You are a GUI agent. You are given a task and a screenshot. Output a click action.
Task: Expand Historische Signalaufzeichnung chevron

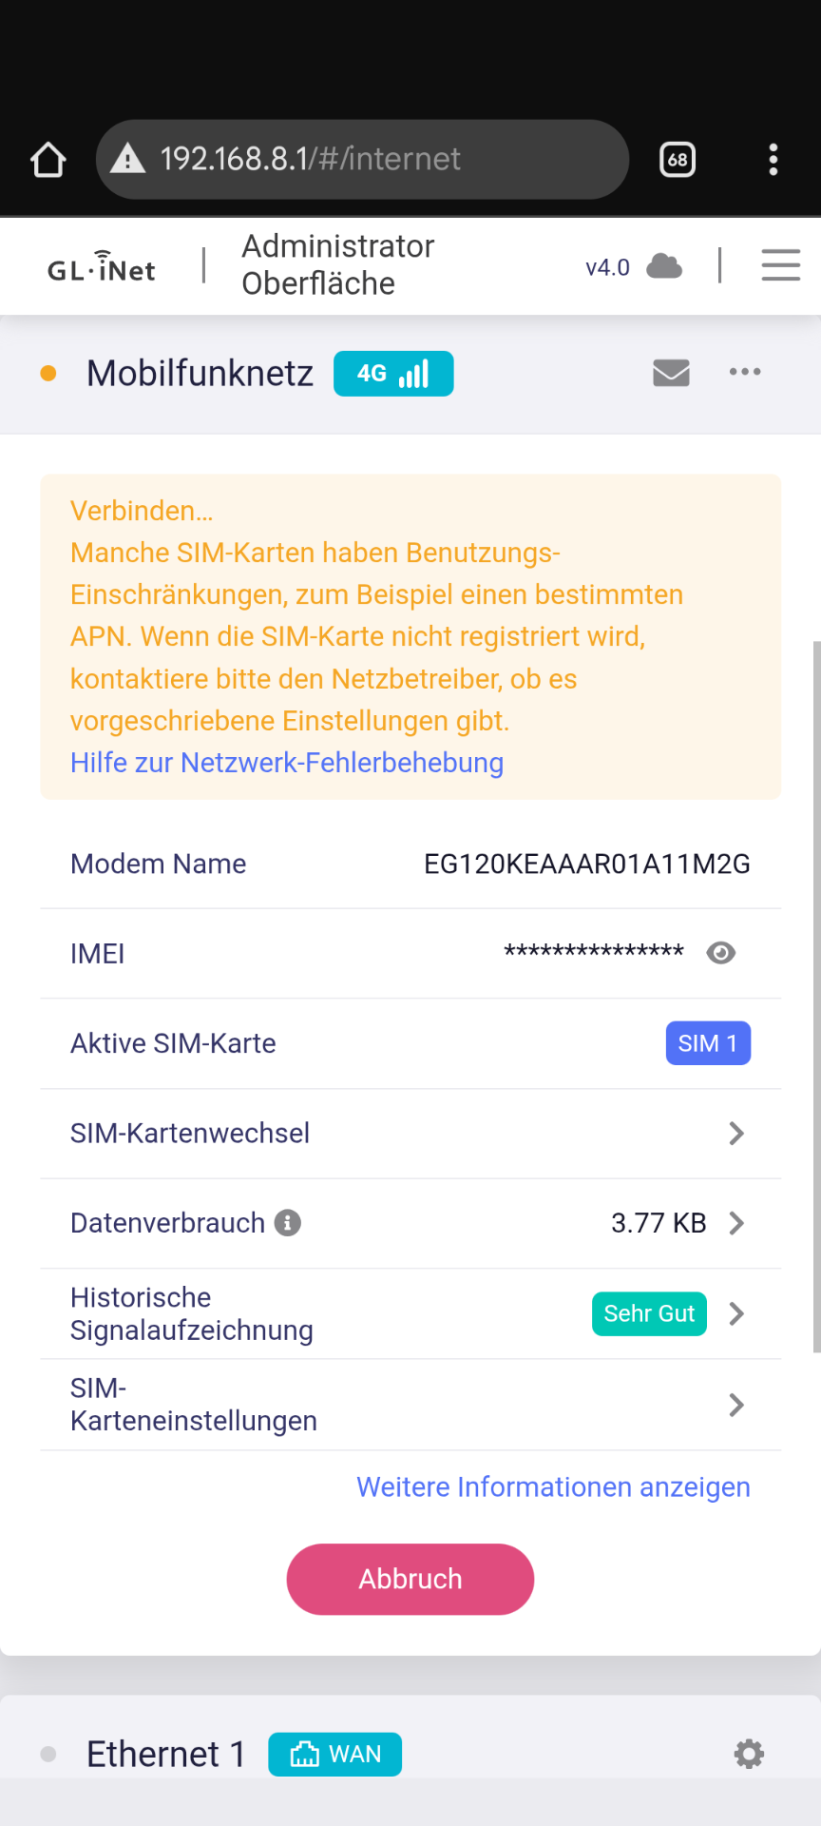tap(735, 1314)
